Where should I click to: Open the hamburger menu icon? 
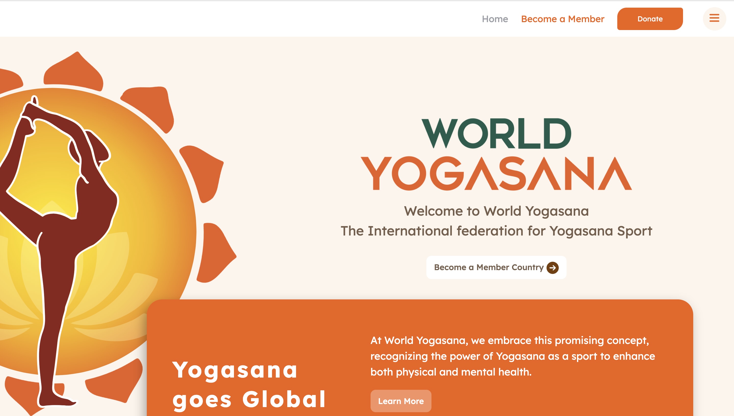click(714, 19)
